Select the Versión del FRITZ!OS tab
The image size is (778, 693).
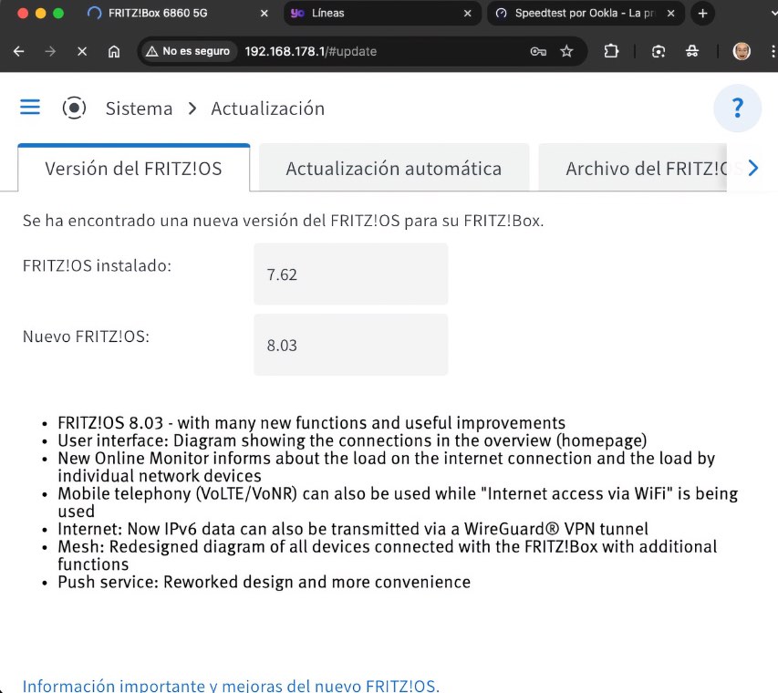[x=133, y=169]
